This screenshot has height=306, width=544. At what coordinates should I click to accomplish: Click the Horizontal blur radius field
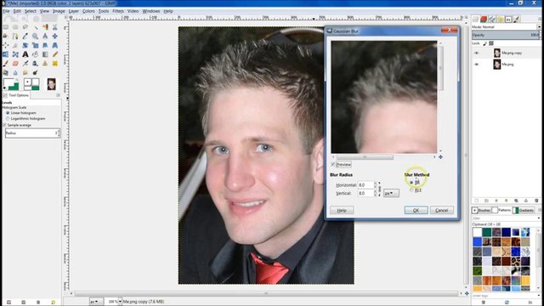click(x=365, y=185)
